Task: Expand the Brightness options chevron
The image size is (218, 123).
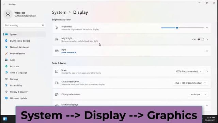Action: [207, 28]
